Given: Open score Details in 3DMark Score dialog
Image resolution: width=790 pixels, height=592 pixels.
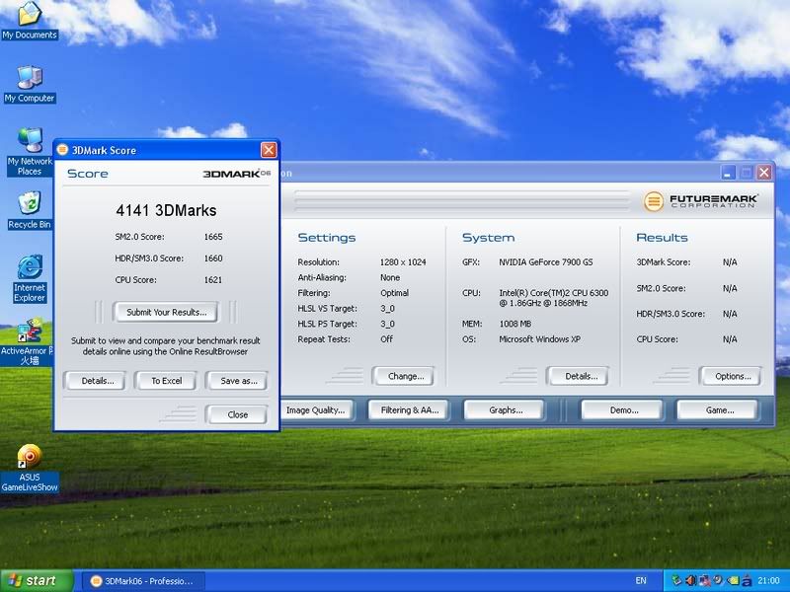Looking at the screenshot, I should (97, 381).
